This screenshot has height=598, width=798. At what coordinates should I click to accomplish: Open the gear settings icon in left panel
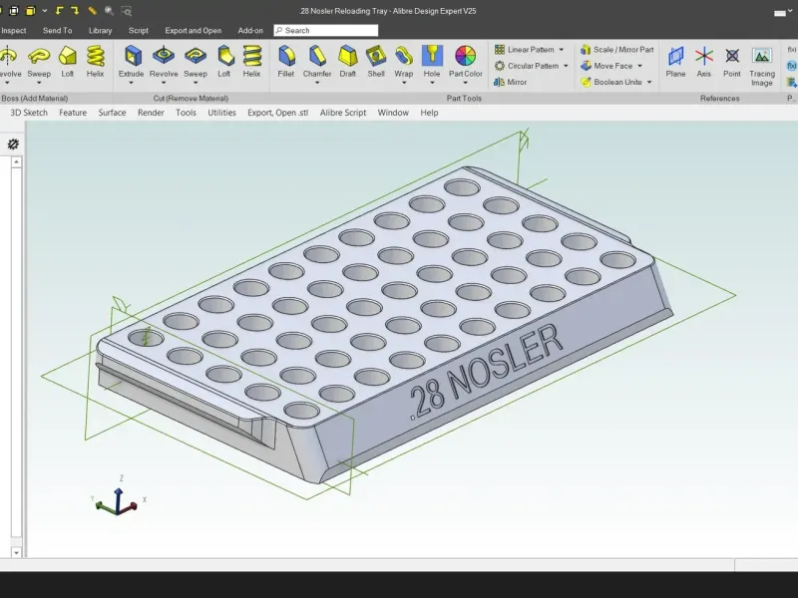pyautogui.click(x=13, y=144)
